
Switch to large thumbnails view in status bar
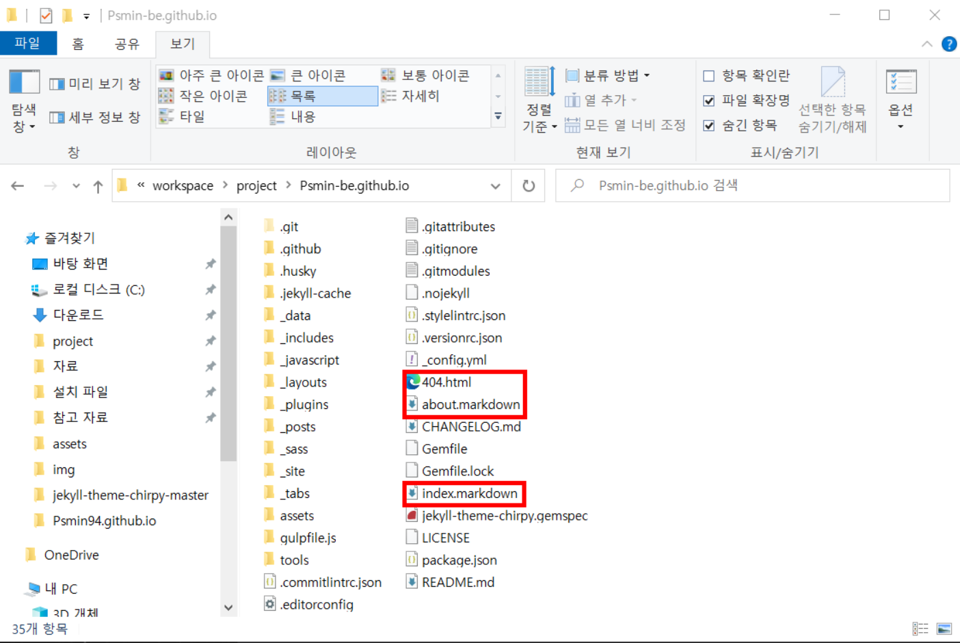(x=944, y=629)
